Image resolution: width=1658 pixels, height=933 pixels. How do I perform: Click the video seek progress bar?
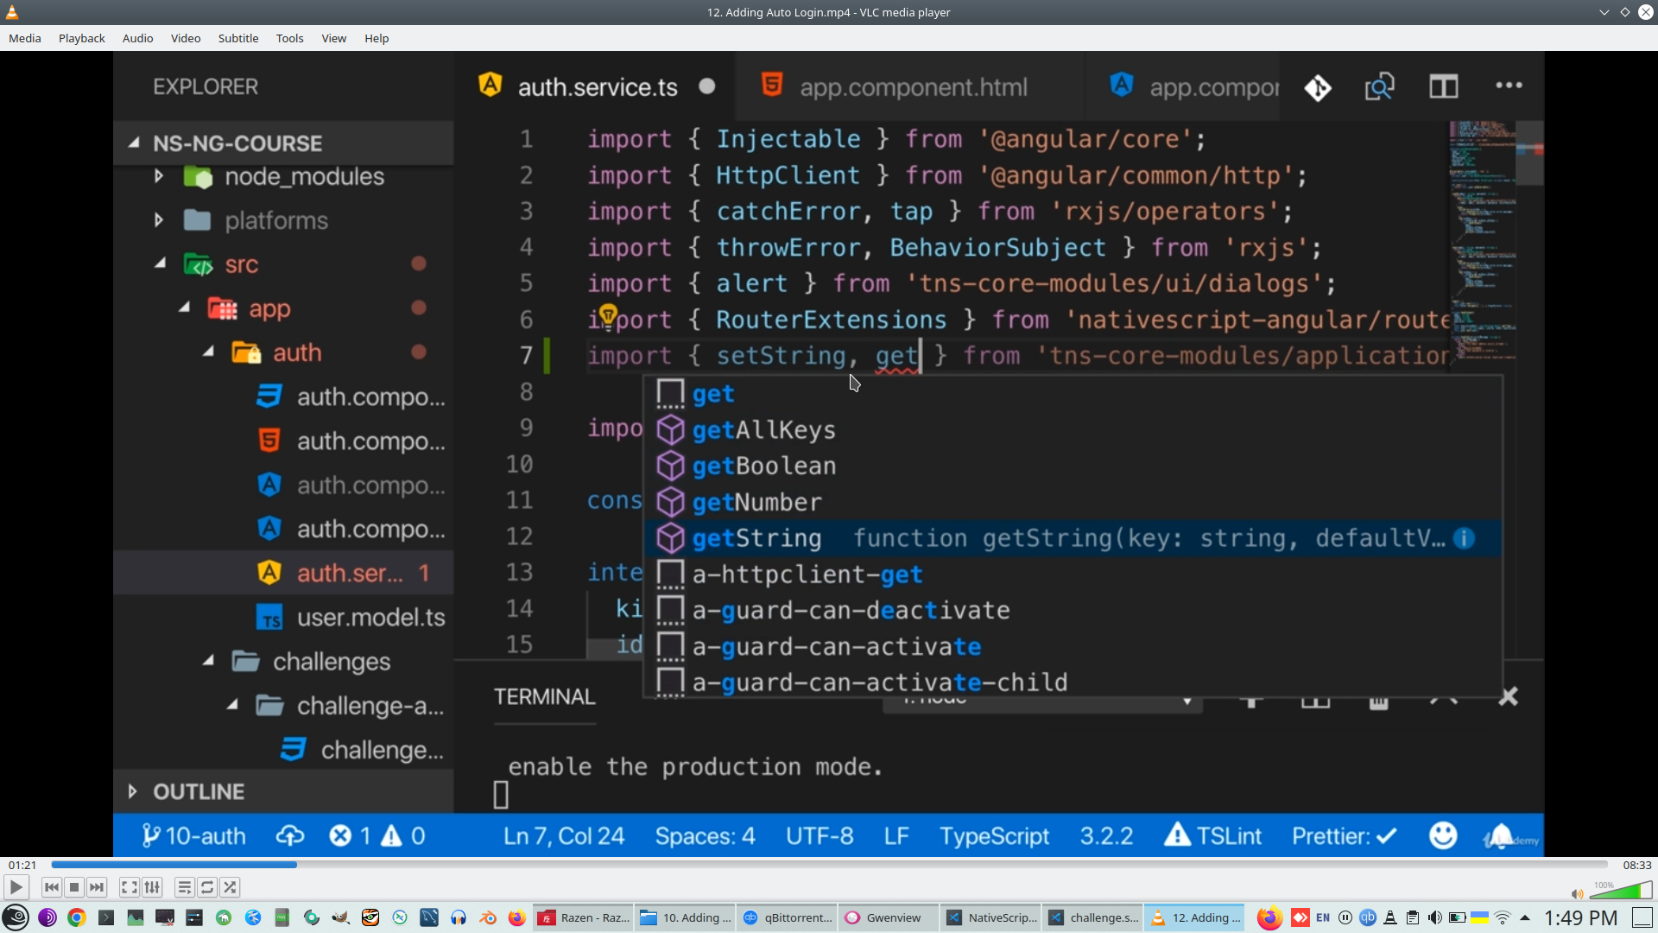(x=829, y=864)
